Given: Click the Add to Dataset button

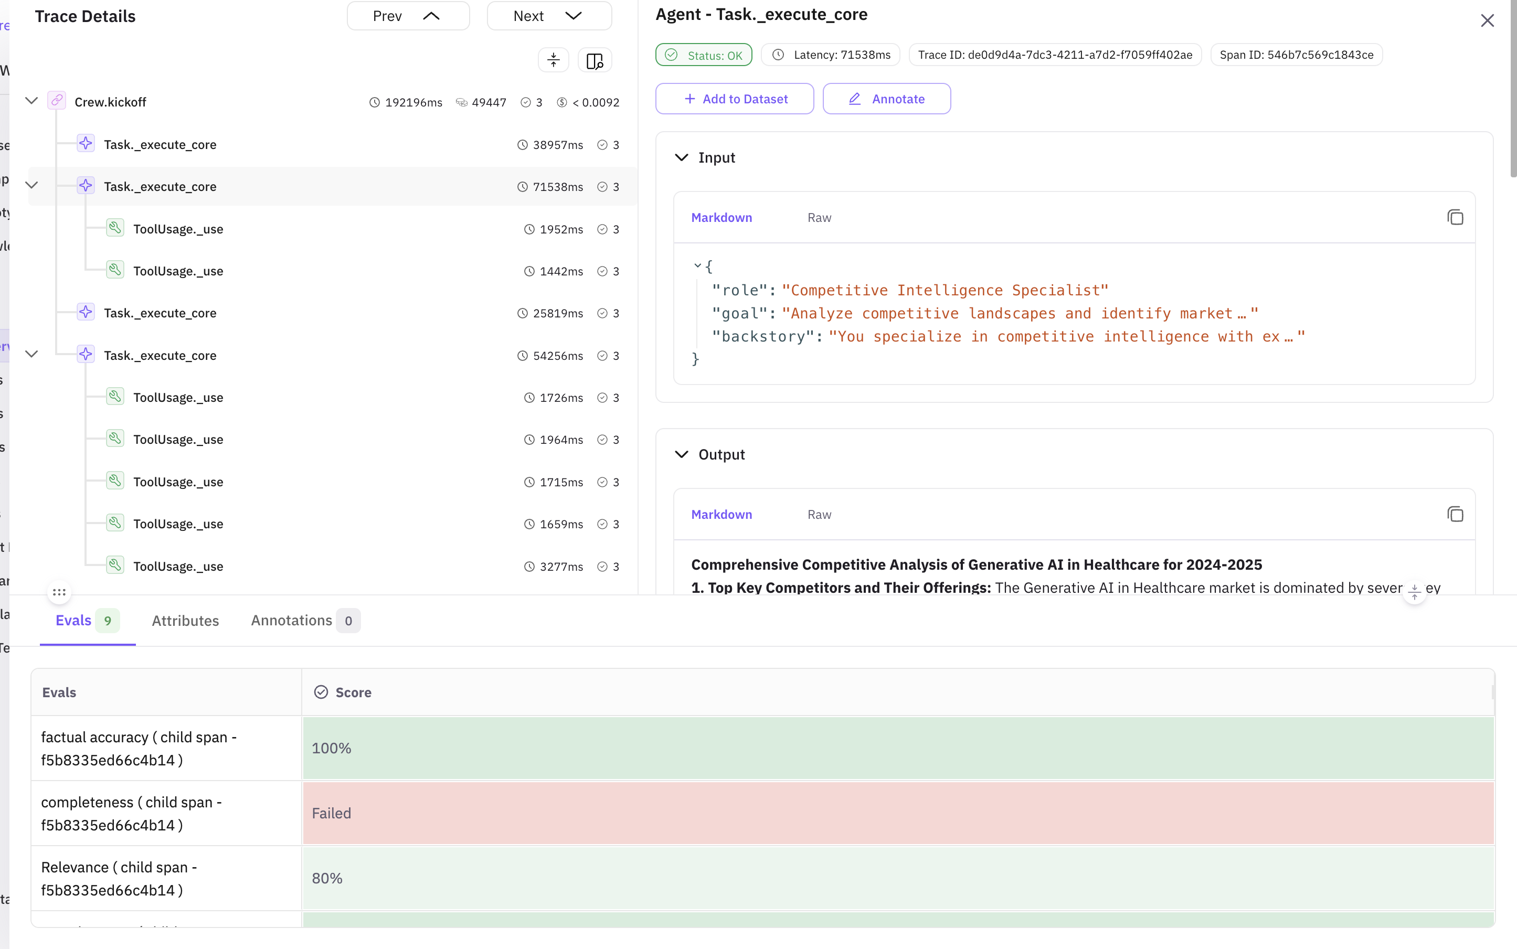Looking at the screenshot, I should click(x=733, y=99).
